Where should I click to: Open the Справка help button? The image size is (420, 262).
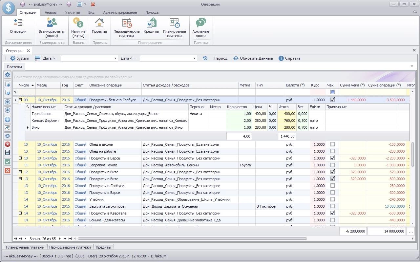289,58
